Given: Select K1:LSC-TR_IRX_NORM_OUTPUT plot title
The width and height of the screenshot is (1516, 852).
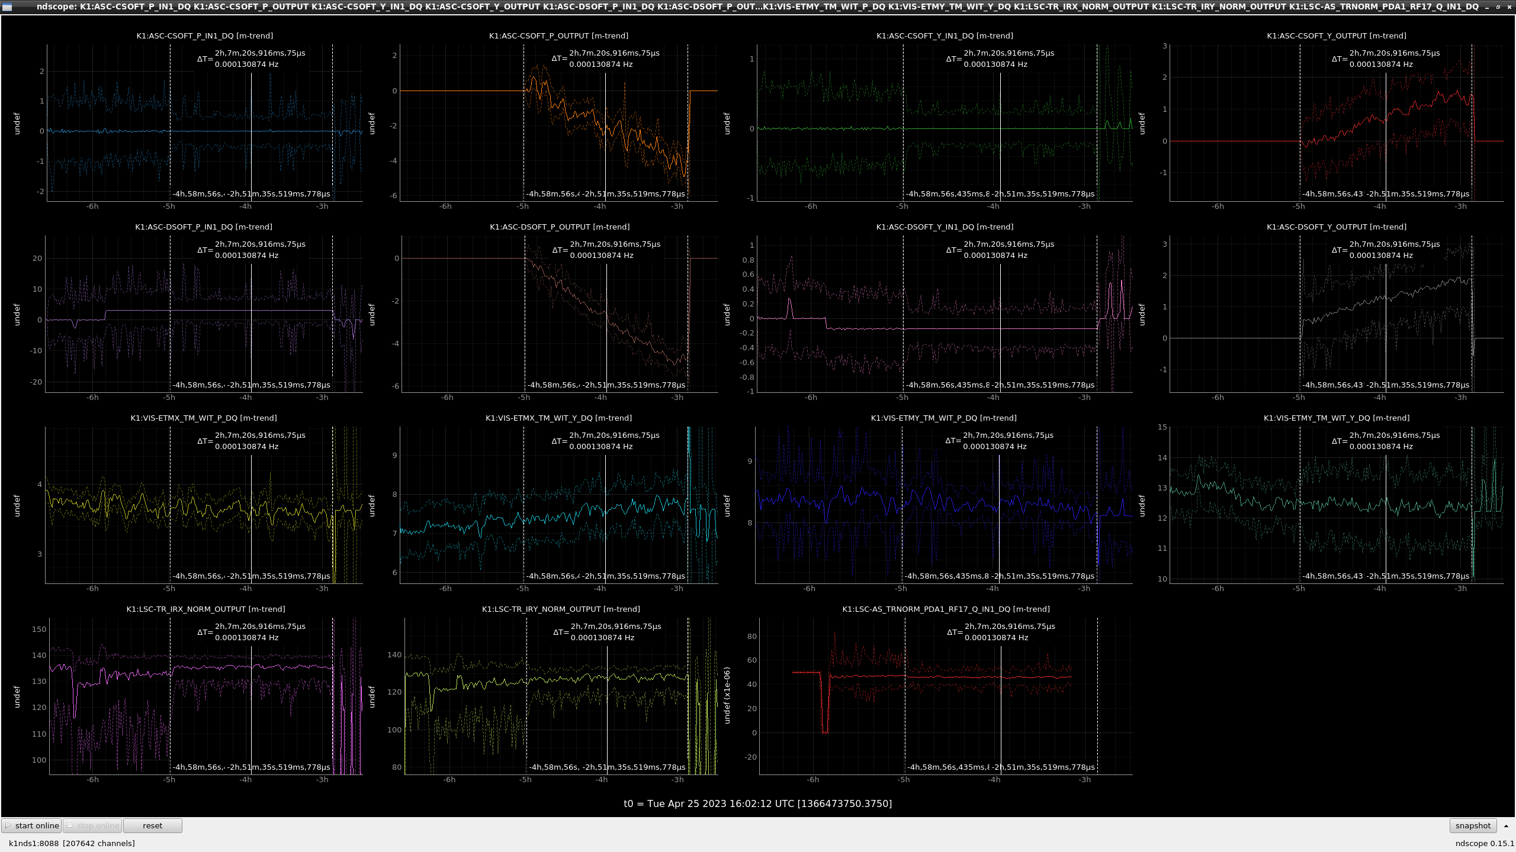Looking at the screenshot, I should point(205,609).
